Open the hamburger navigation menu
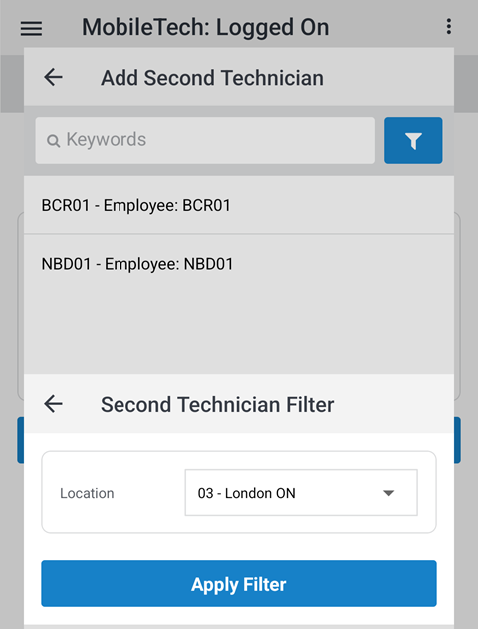Viewport: 478px width, 629px height. 31,28
